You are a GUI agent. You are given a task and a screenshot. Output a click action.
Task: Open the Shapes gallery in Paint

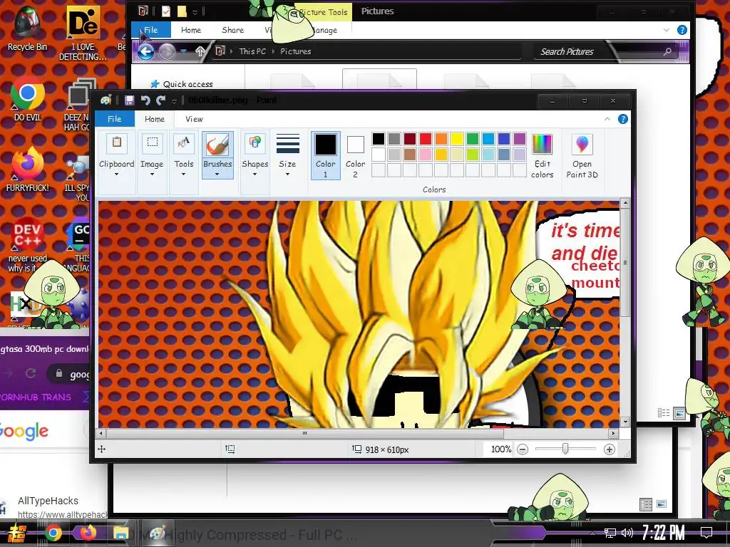255,156
